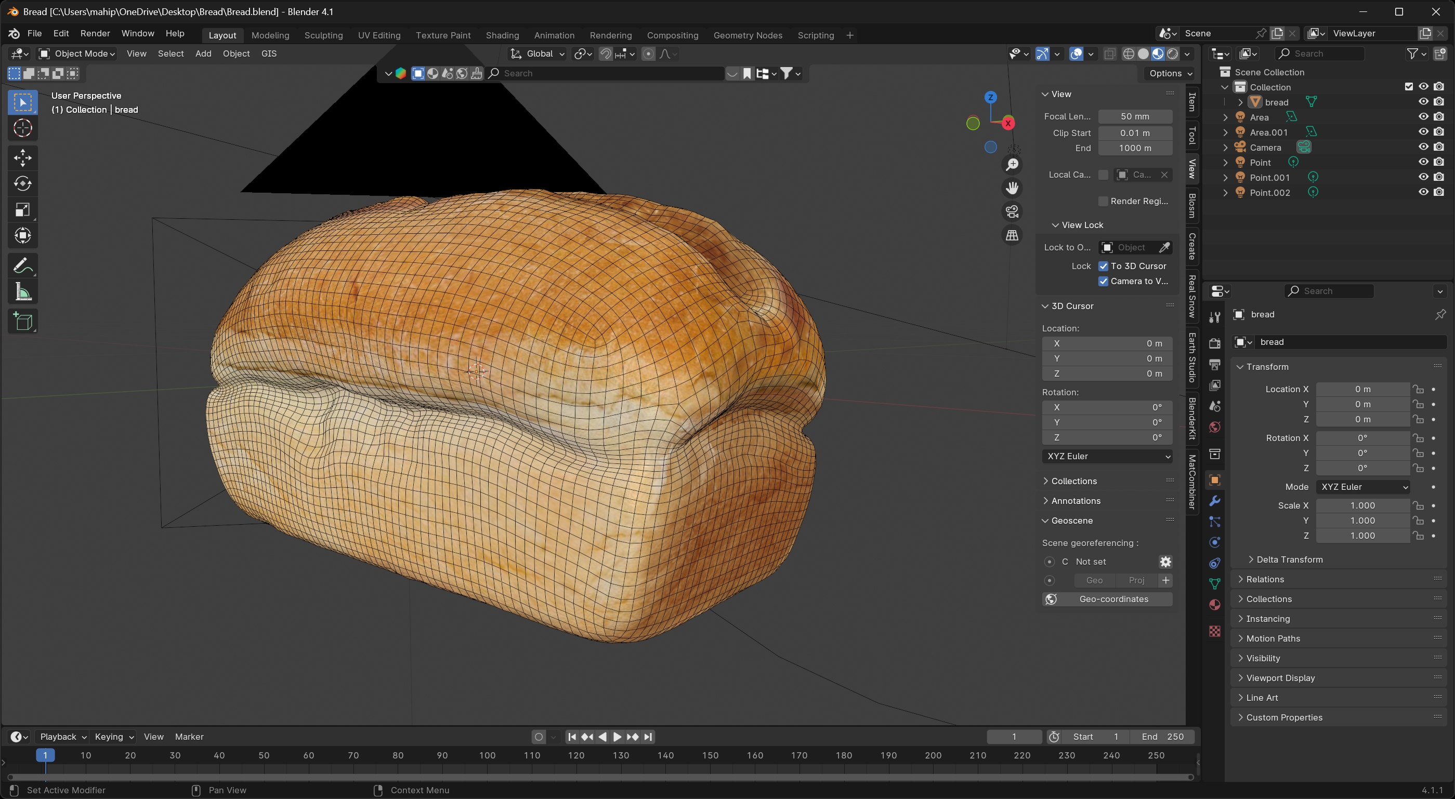Expand the Delta Transform section
The image size is (1455, 799).
[x=1290, y=560]
